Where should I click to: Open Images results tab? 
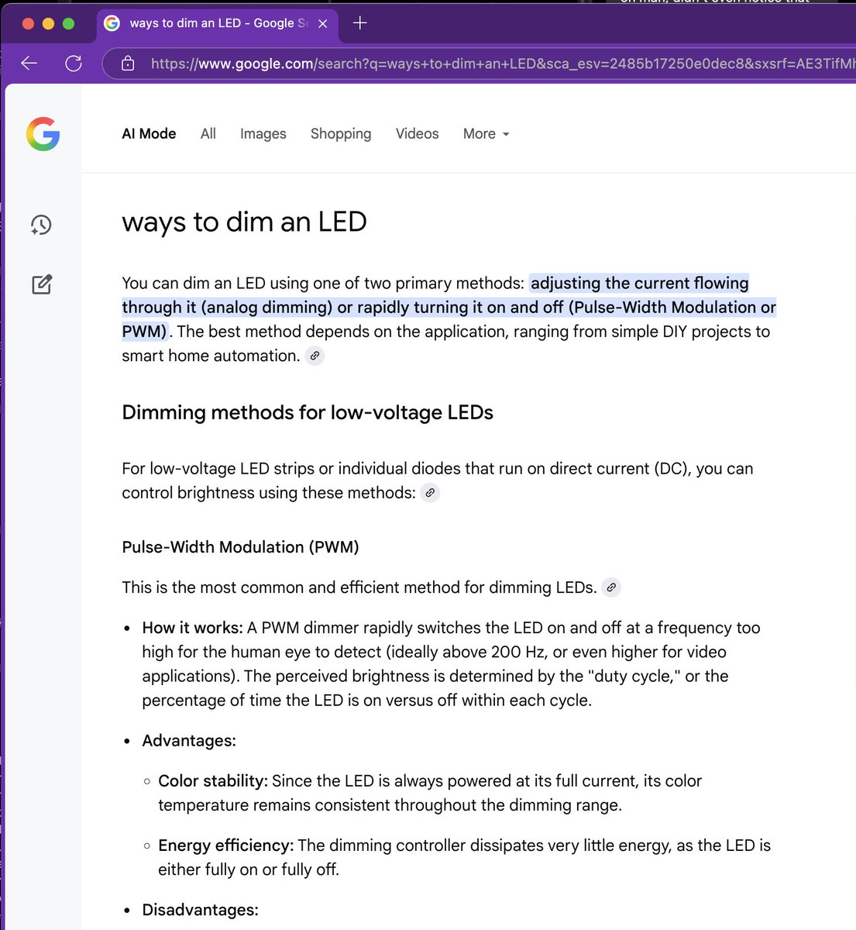click(263, 134)
